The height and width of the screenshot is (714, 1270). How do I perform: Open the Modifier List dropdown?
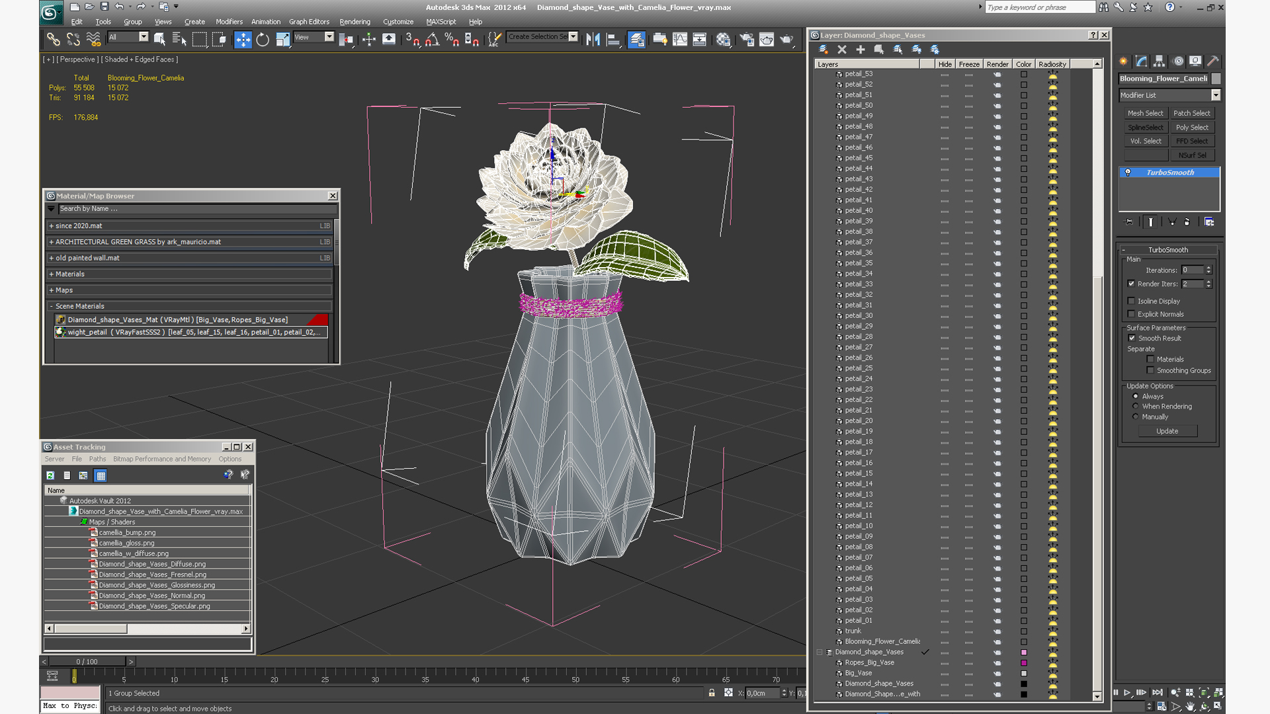[x=1215, y=95]
